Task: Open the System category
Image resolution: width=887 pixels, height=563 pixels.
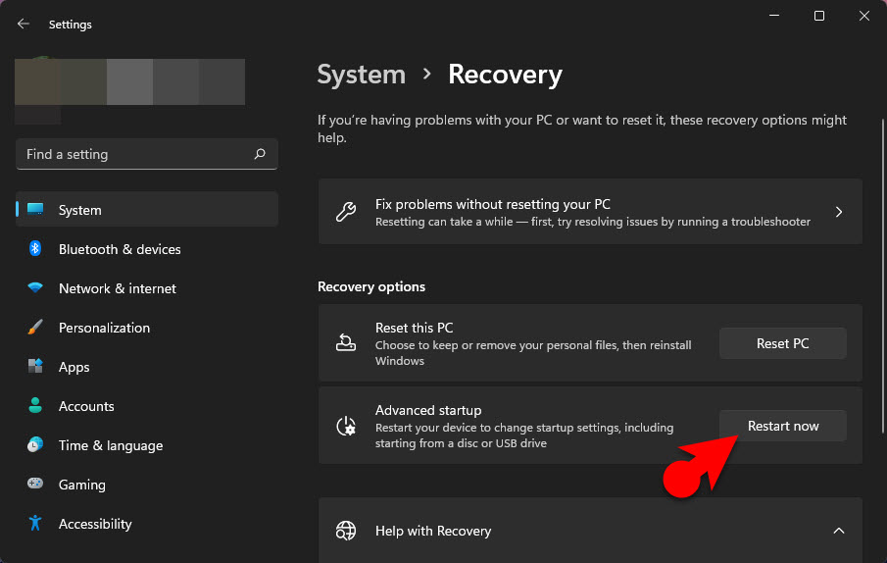Action: (147, 209)
